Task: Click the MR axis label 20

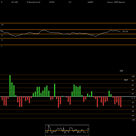Action: [132, 94]
